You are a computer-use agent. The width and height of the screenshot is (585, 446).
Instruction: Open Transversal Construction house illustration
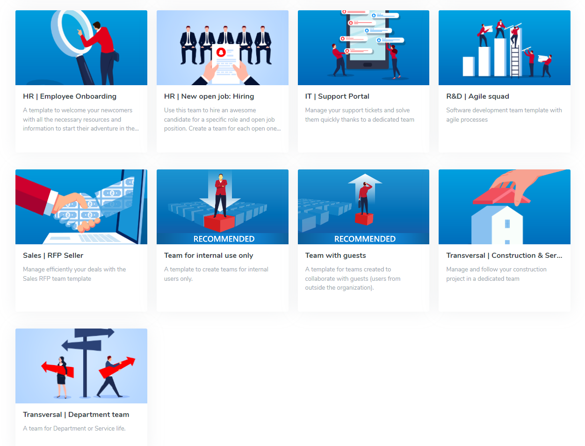click(505, 207)
